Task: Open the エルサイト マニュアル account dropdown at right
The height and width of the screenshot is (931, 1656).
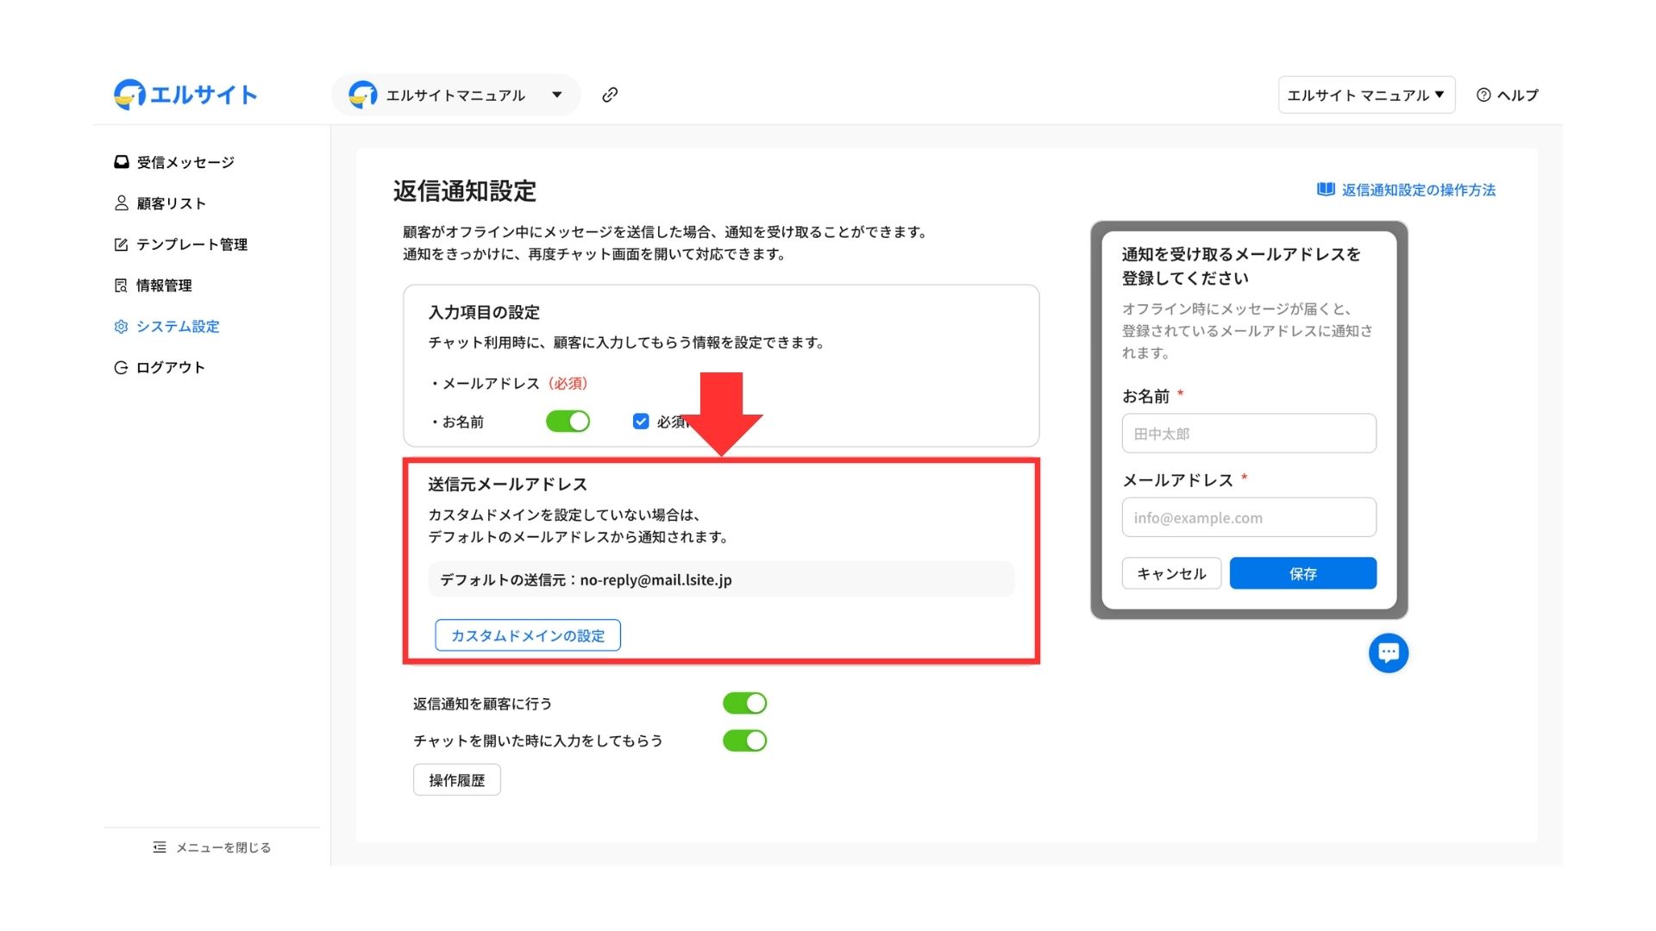Action: click(1365, 95)
